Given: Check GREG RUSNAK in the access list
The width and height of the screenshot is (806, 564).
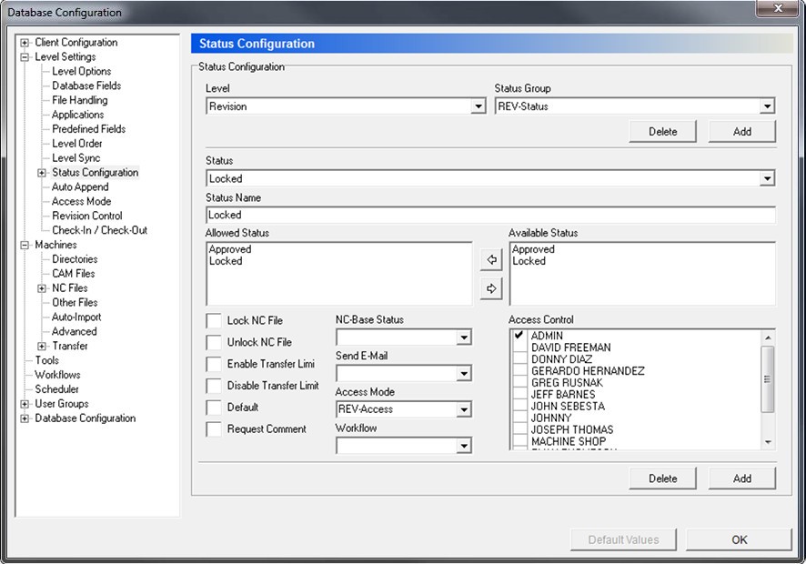Looking at the screenshot, I should click(x=519, y=382).
